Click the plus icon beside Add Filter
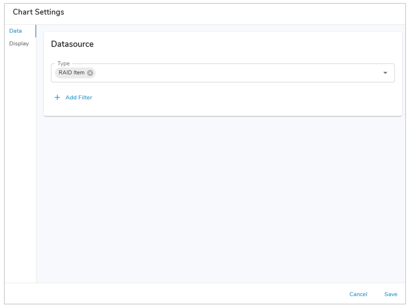The height and width of the screenshot is (307, 409). click(x=57, y=98)
